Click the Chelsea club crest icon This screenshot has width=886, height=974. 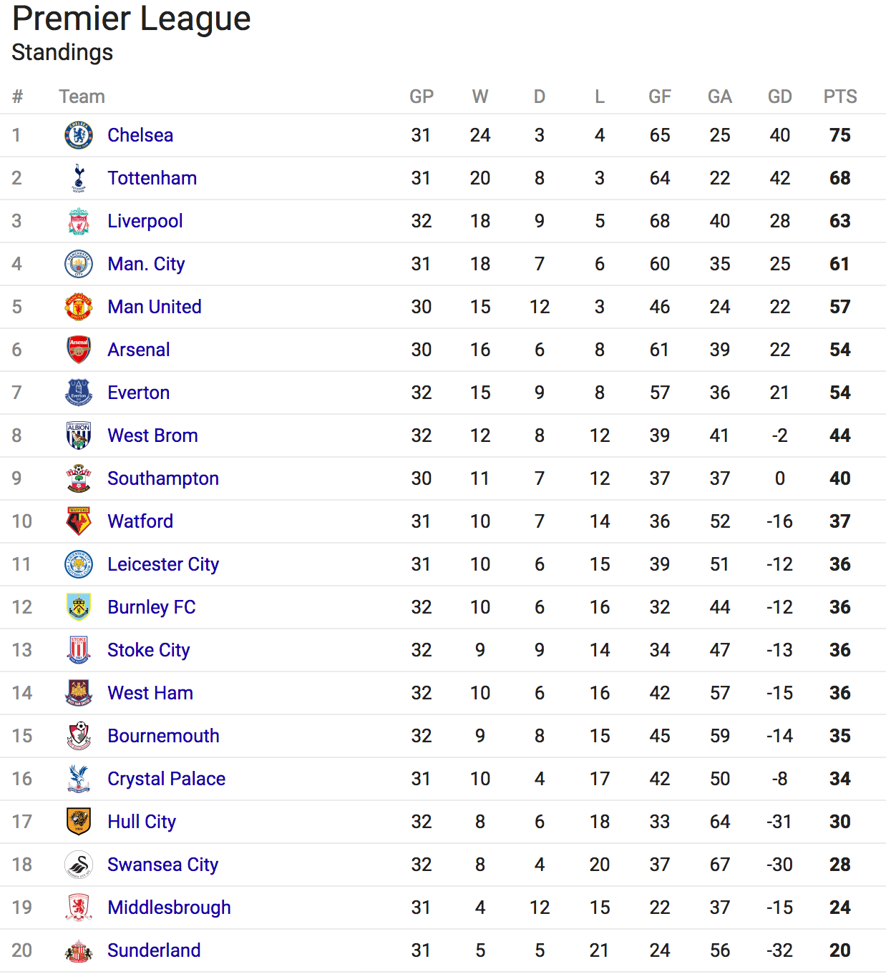point(79,135)
